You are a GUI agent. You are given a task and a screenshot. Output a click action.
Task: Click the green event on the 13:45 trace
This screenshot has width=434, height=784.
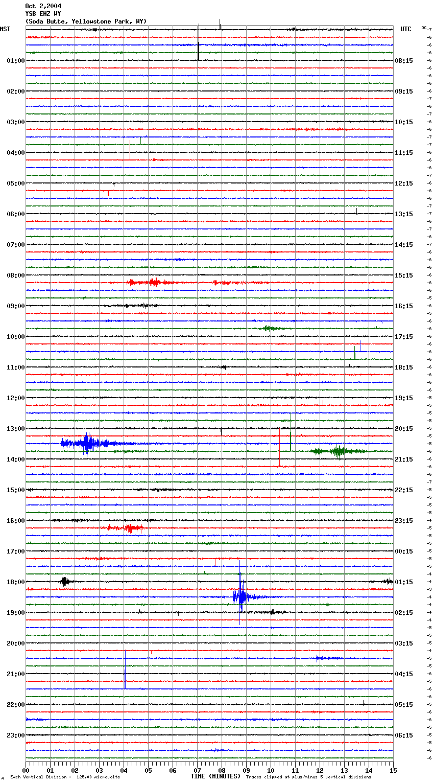pyautogui.click(x=338, y=451)
